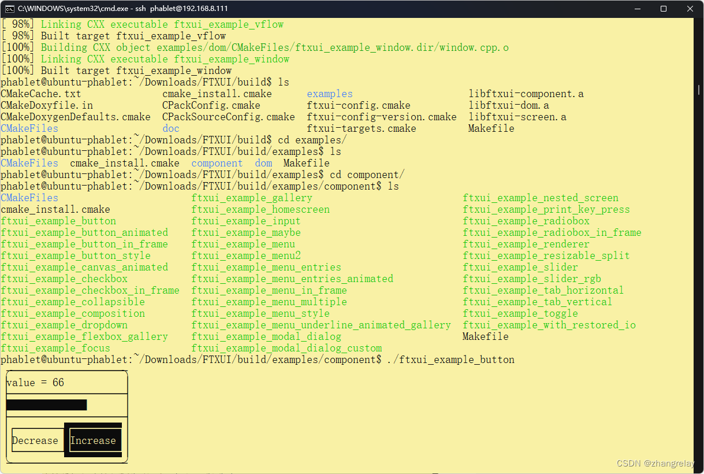The image size is (704, 474).
Task: Click 'libftxui-screen.a' file name
Action: click(x=517, y=117)
